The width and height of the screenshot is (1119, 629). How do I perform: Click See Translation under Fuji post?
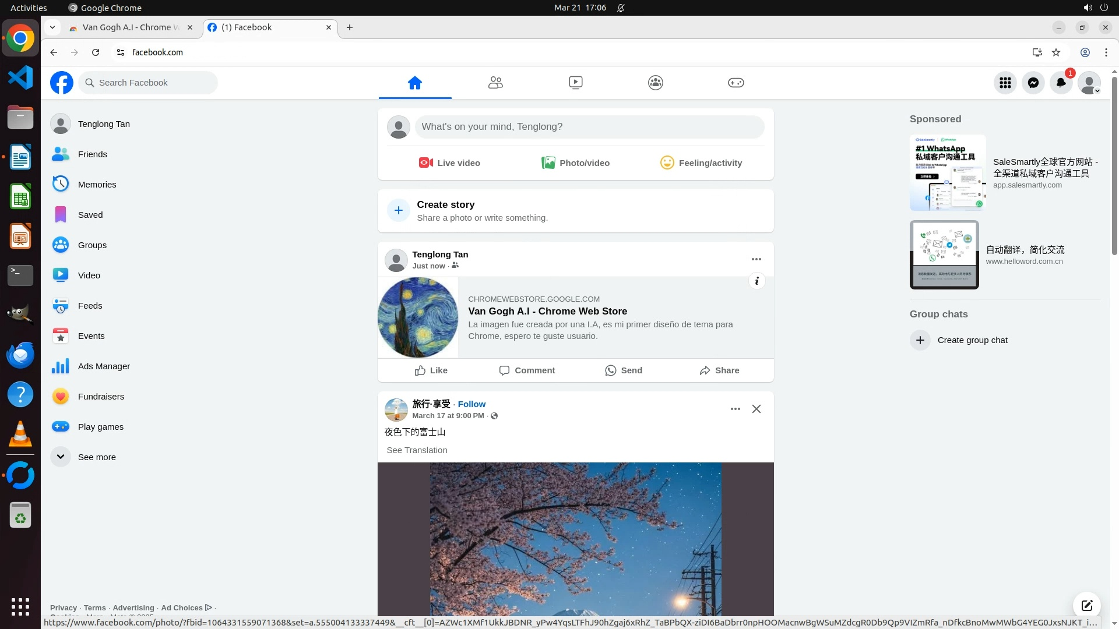pos(417,450)
